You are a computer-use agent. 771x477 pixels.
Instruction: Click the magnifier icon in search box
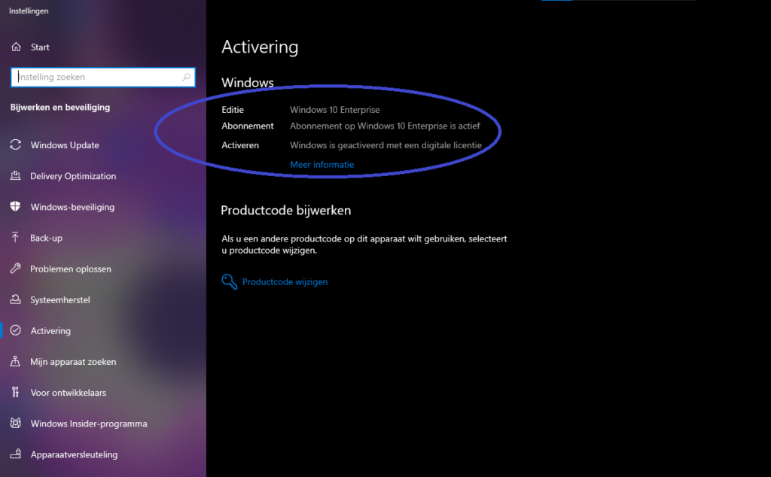point(187,77)
